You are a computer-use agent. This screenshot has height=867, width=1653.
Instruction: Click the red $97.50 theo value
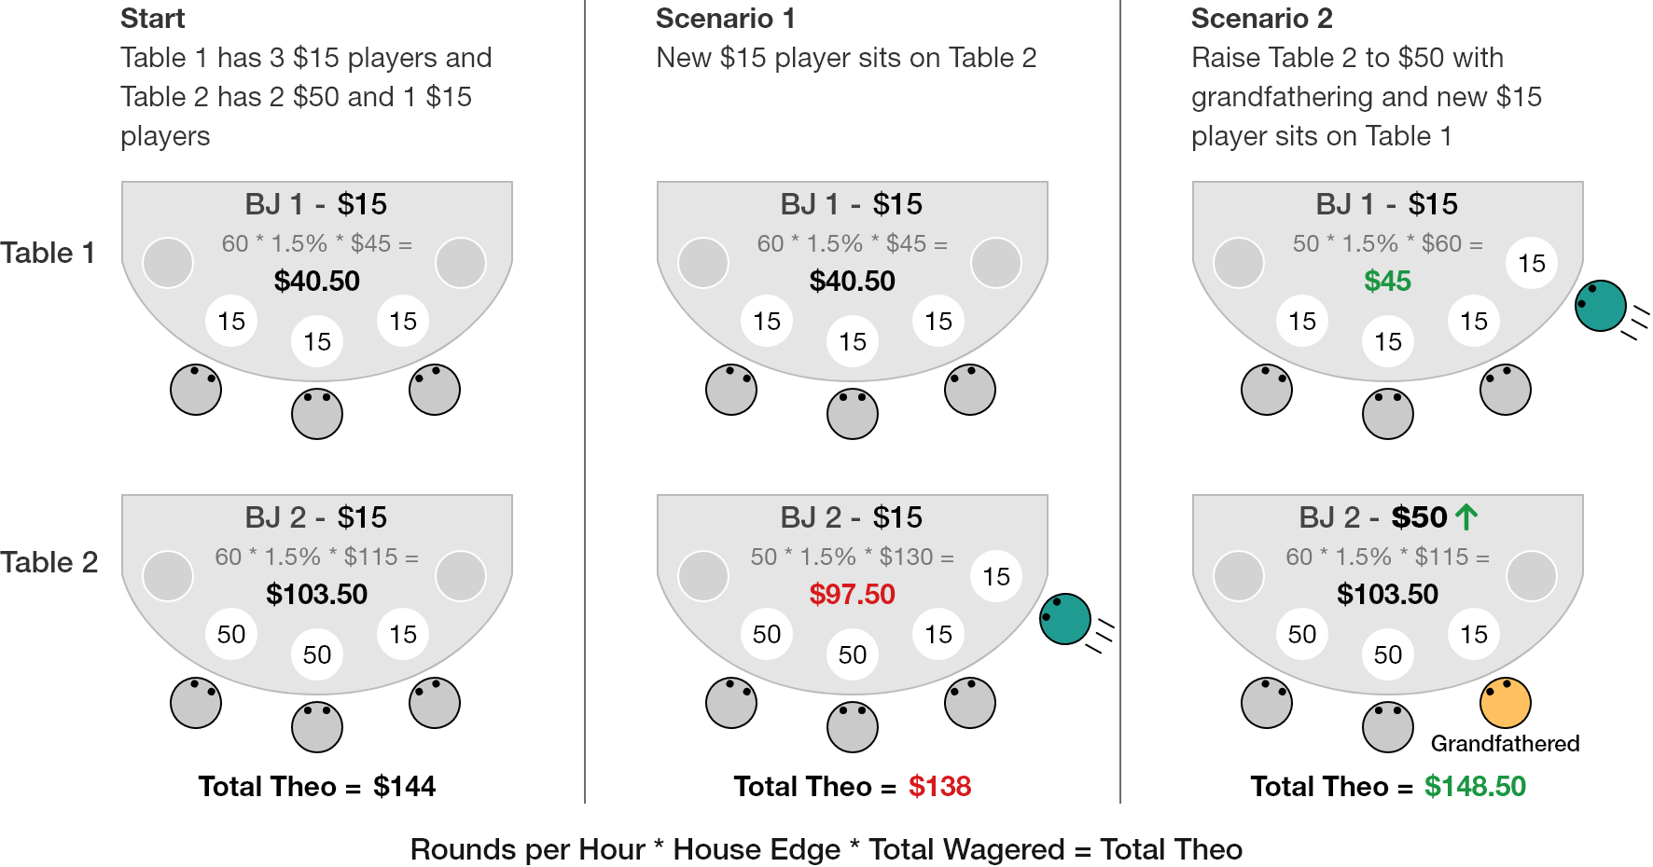click(853, 594)
